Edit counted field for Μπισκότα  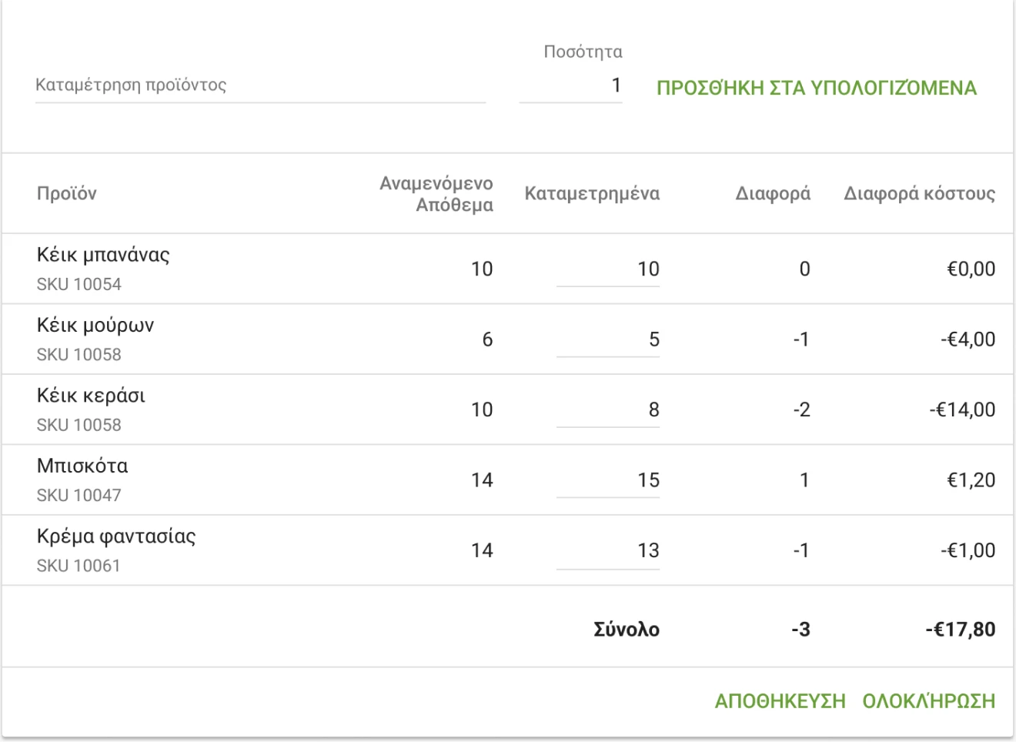pos(608,480)
